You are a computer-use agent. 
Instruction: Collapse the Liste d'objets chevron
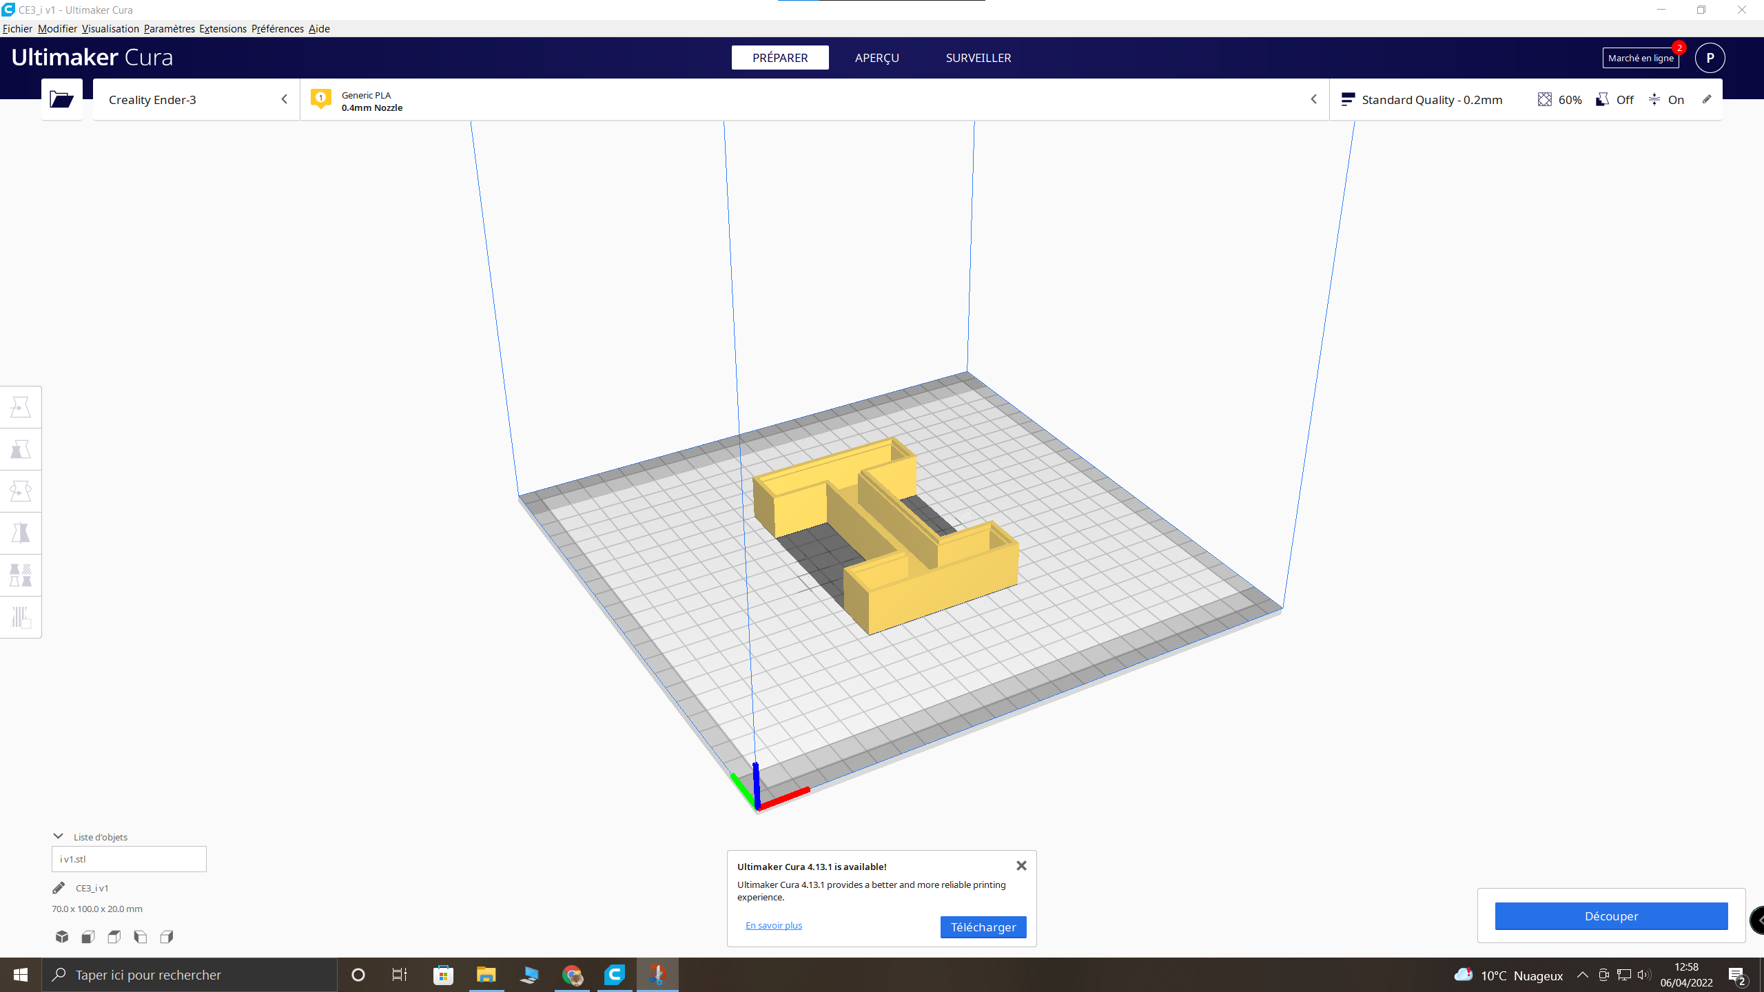[x=59, y=836]
